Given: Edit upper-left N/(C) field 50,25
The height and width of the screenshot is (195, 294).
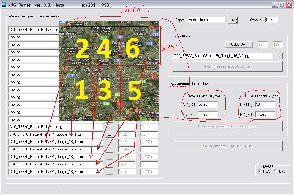Looking at the screenshot, I should click(x=208, y=104).
